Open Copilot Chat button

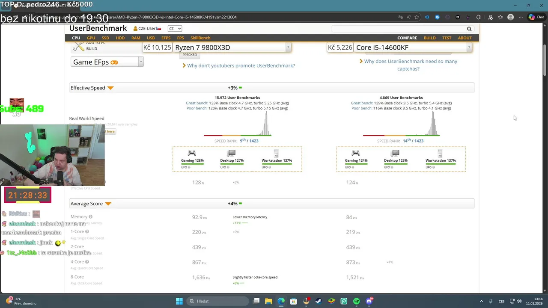point(536,17)
